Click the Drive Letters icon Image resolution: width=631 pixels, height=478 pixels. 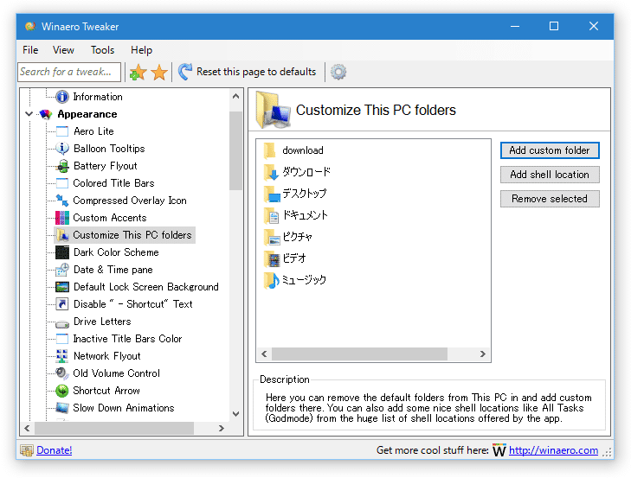coord(62,323)
